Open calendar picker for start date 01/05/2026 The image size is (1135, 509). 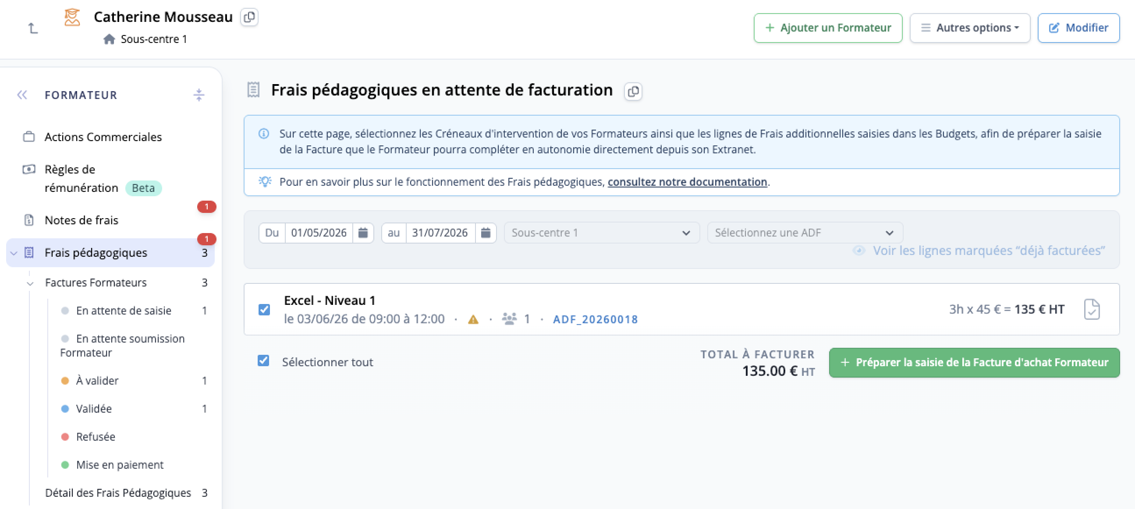[363, 233]
